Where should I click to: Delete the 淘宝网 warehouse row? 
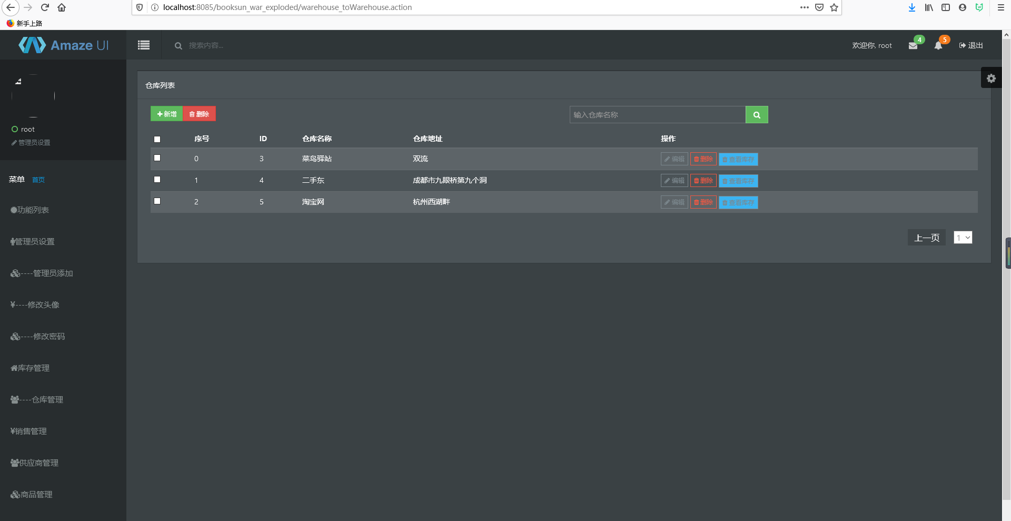pyautogui.click(x=703, y=202)
